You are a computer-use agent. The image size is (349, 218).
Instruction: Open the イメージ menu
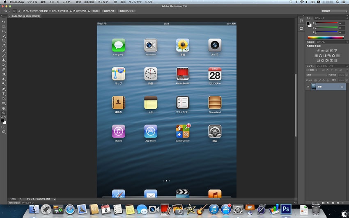coord(54,2)
